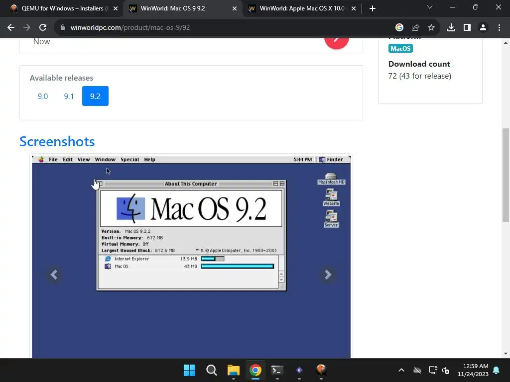Share this page via share icon

tap(415, 28)
